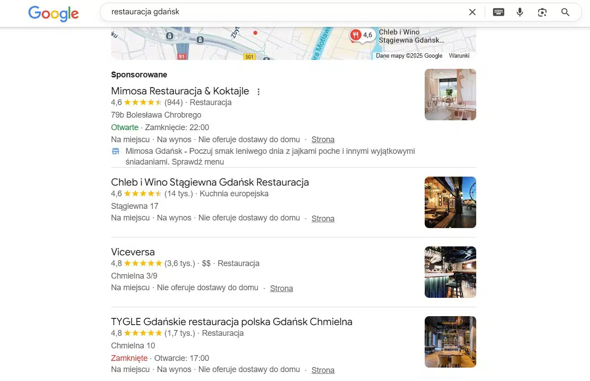The height and width of the screenshot is (381, 590).
Task: View the Viceversa bar photo thumbnail
Action: click(450, 272)
